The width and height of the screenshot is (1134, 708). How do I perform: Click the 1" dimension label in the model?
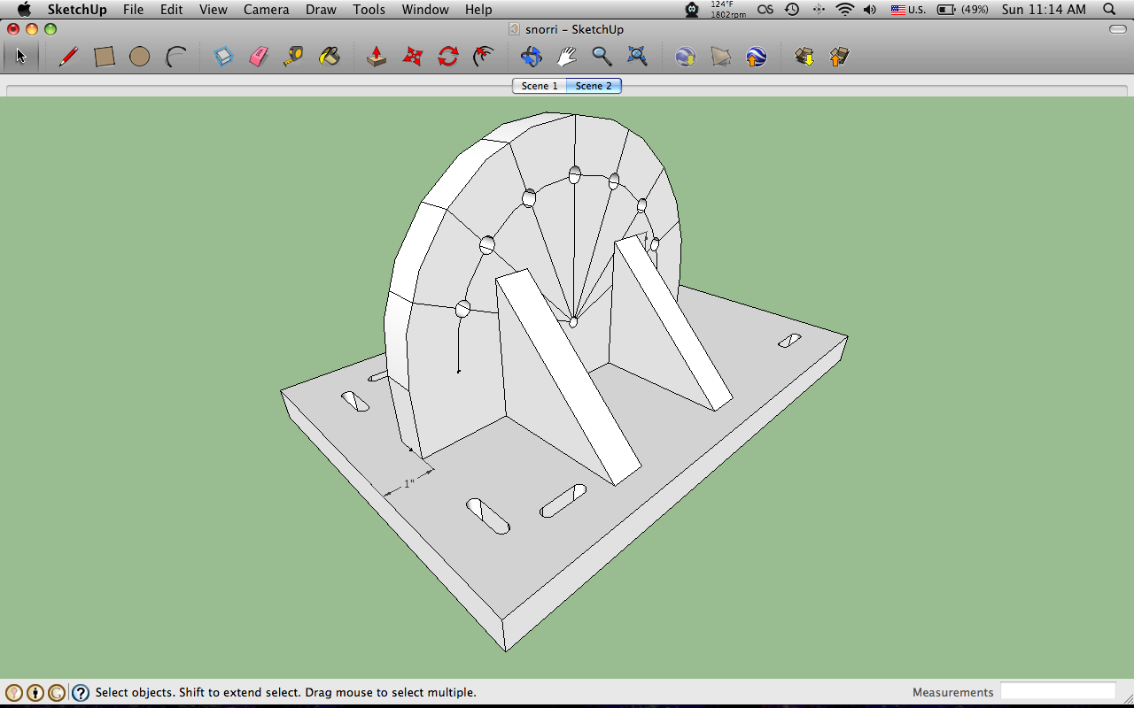coord(409,484)
